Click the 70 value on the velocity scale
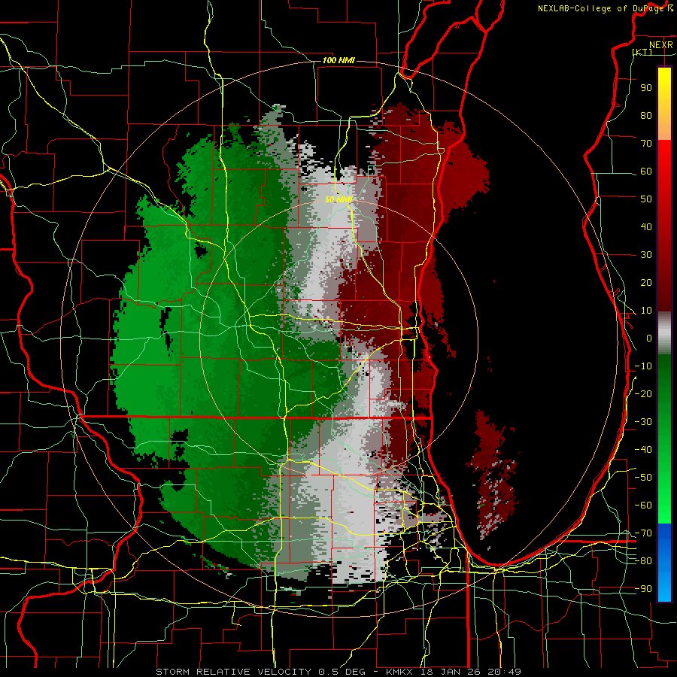677x677 pixels. pyautogui.click(x=646, y=144)
